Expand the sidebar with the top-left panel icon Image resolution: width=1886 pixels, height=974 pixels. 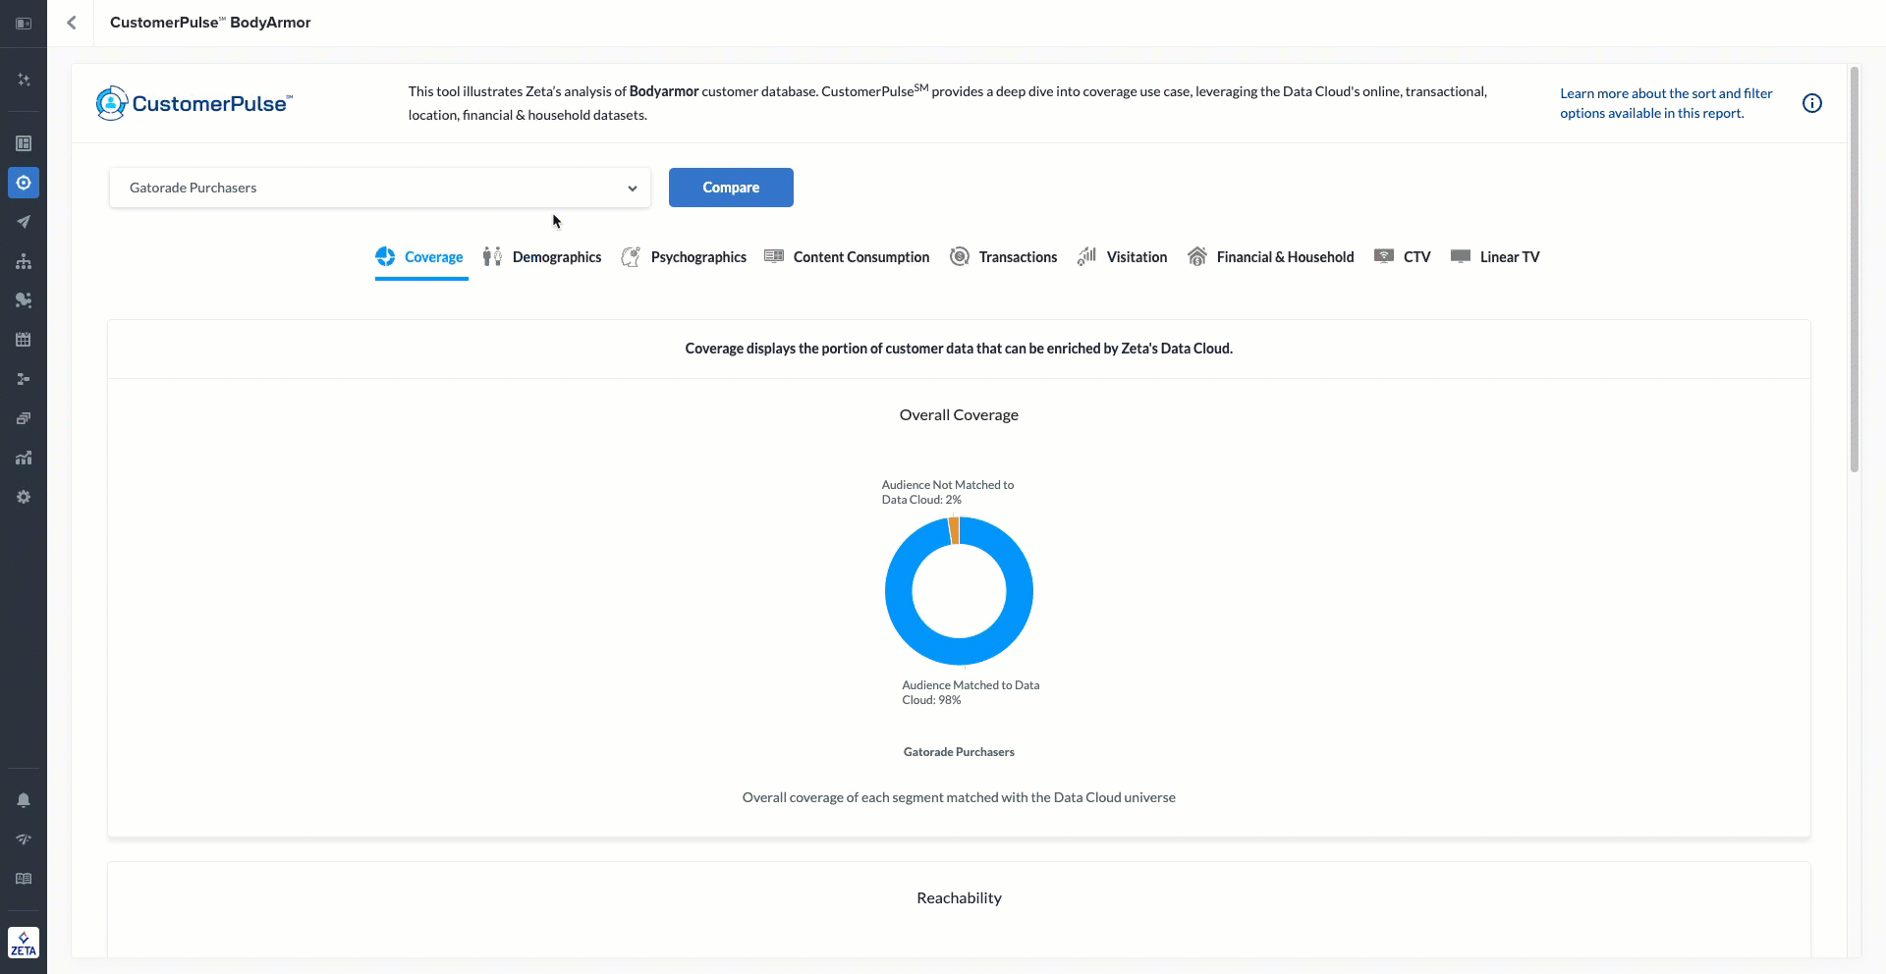tap(24, 23)
